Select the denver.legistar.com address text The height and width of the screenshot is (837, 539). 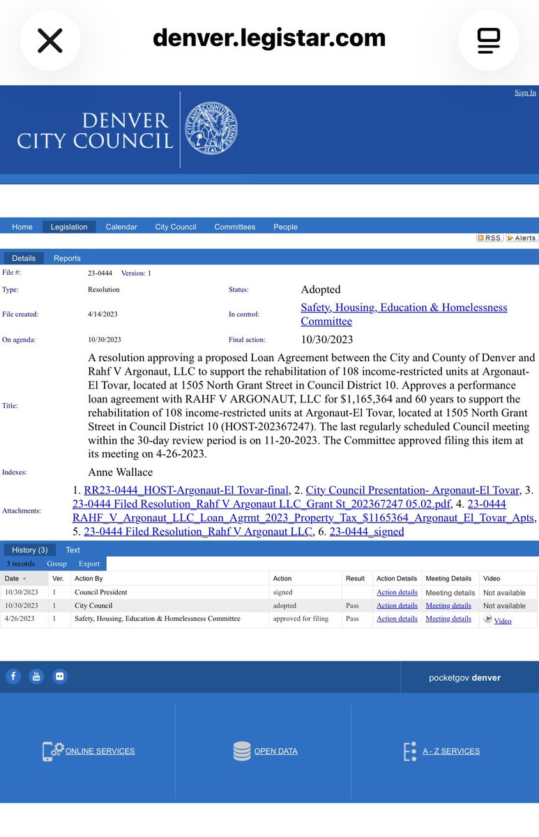tap(269, 38)
